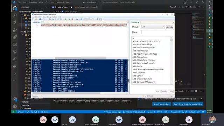The height and width of the screenshot is (126, 224).
Task: Expand TIMELINE section in Explorer
Action: [x=25, y=105]
